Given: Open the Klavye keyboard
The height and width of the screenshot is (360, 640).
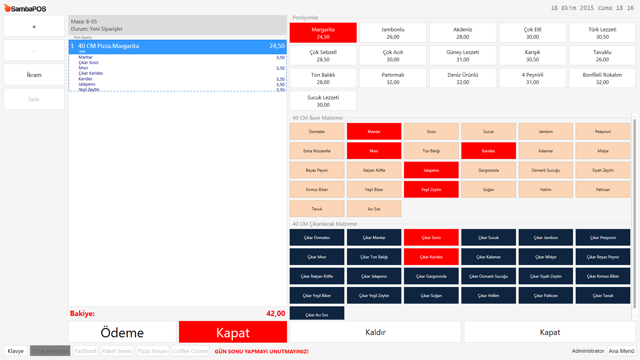Looking at the screenshot, I should coord(16,351).
